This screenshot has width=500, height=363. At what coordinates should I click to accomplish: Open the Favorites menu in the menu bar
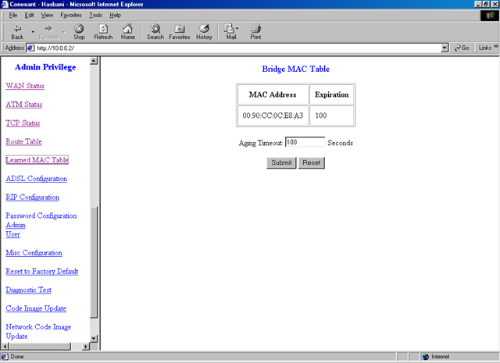coord(71,15)
